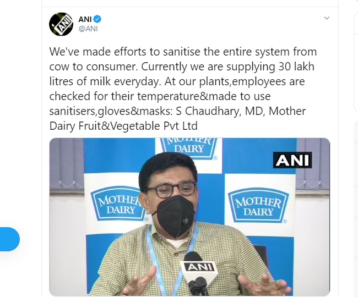358x297 pixels.
Task: Open the Mother Dairy interview media
Action: [189, 217]
